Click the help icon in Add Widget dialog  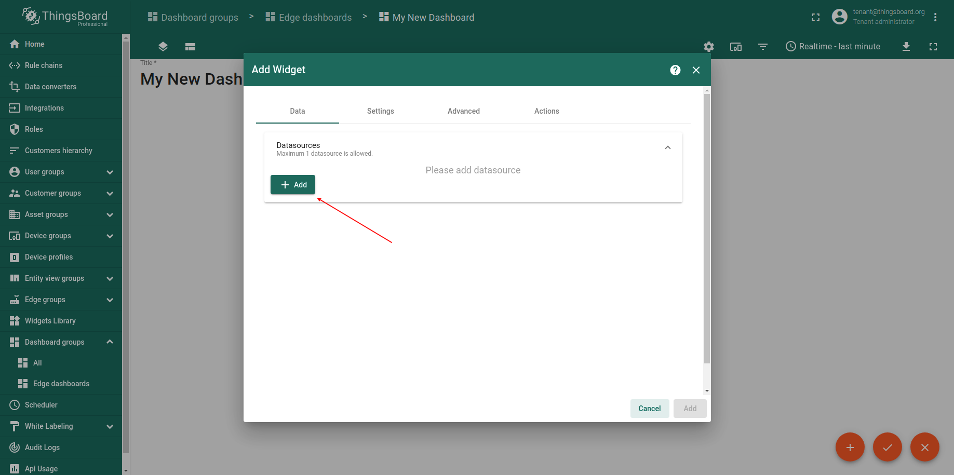675,70
